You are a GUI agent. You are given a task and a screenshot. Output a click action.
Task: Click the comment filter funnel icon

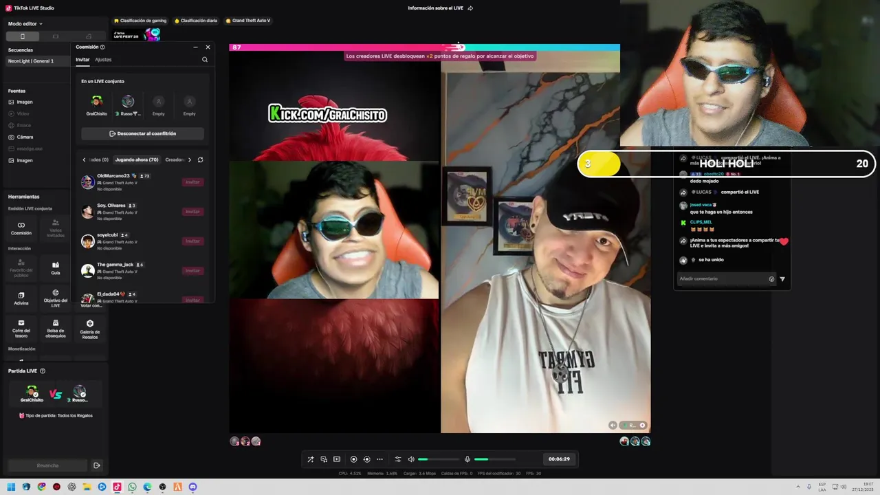(x=782, y=279)
